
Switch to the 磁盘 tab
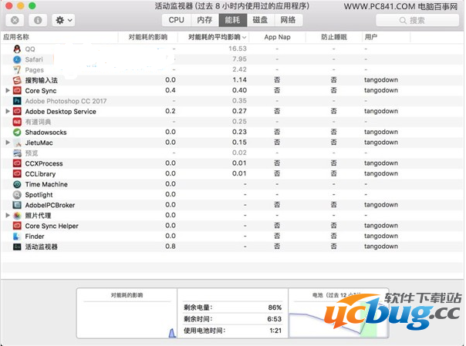[x=260, y=20]
